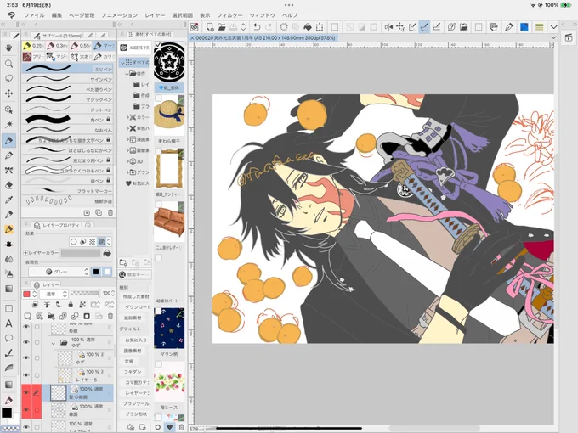Open the 編集 menu

point(57,15)
